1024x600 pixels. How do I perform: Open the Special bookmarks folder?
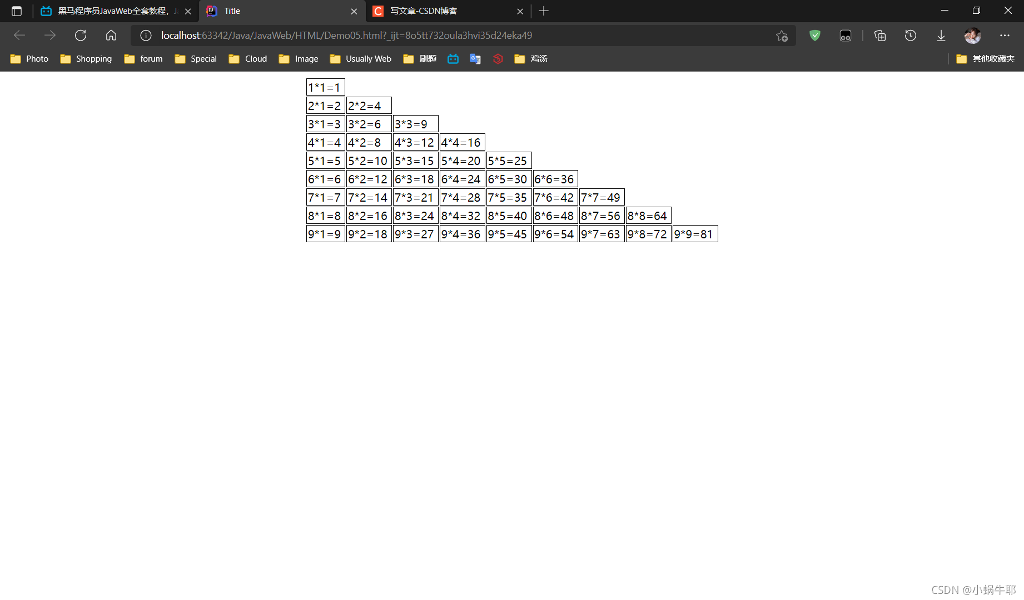tap(196, 59)
